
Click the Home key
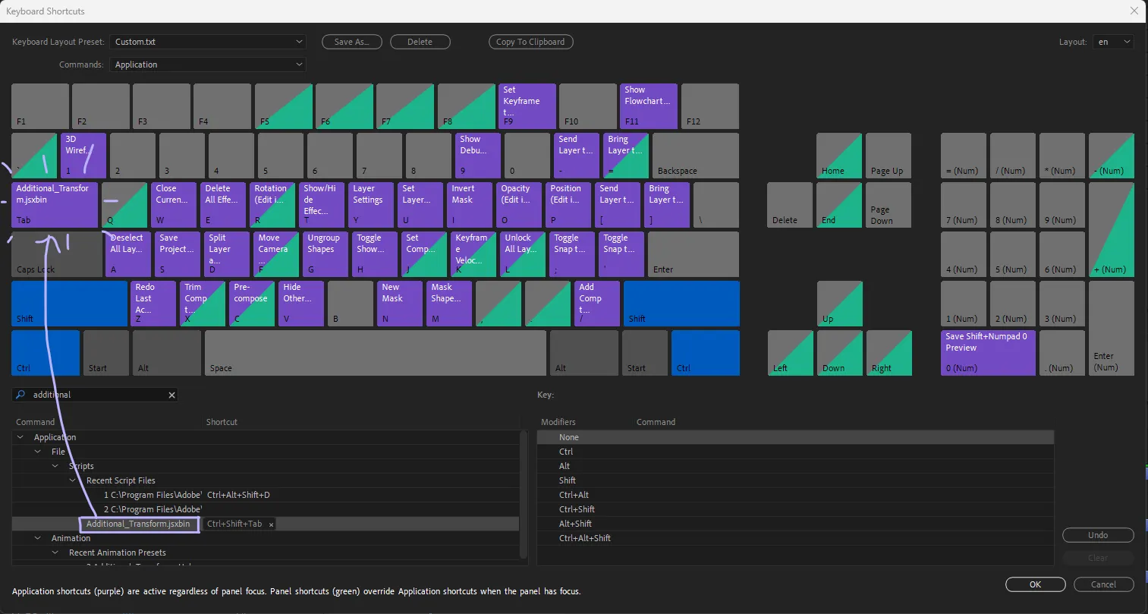[x=839, y=156]
